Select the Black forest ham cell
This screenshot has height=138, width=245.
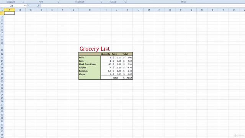click(90, 64)
